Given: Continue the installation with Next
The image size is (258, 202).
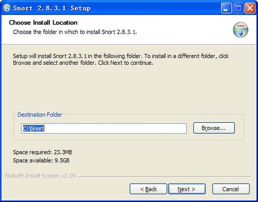Looking at the screenshot, I should coord(187,189).
